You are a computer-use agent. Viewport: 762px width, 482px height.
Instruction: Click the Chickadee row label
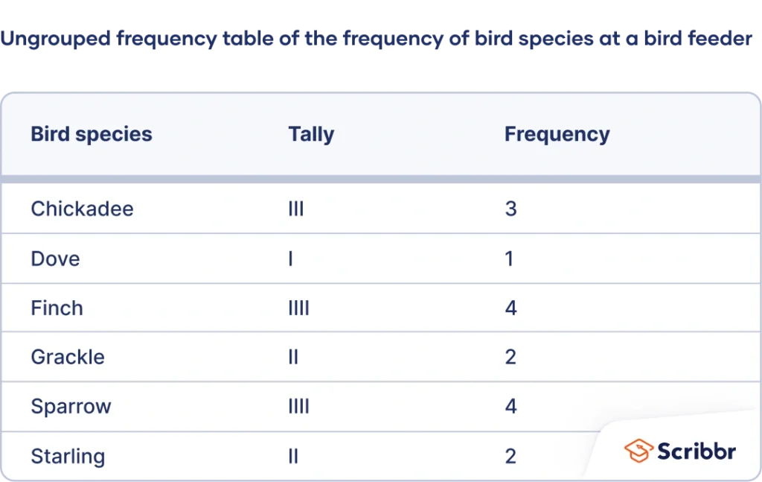[x=82, y=209]
